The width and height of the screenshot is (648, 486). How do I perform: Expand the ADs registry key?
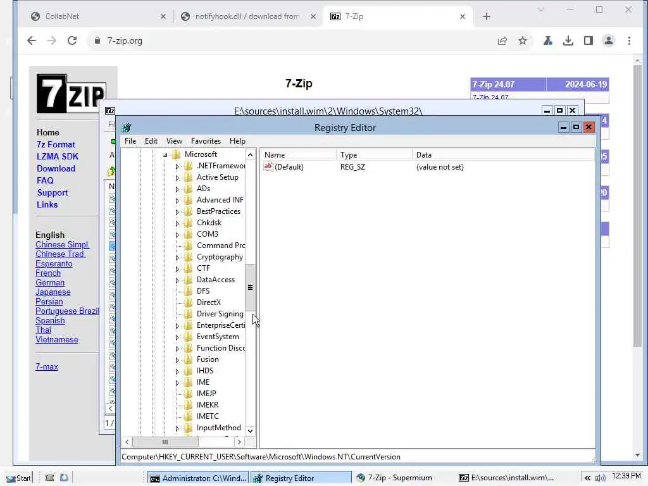click(x=177, y=189)
